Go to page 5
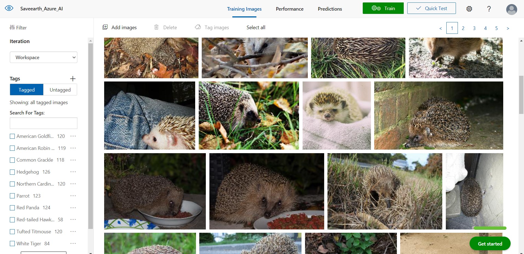Screen dimensions: 524x254 coord(496,28)
